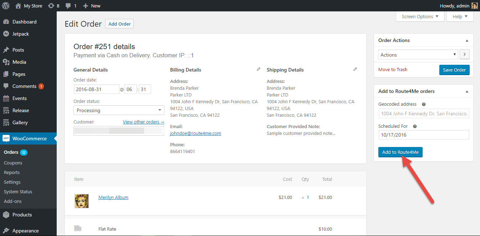The image size is (480, 236).
Task: Click admin avatar in top right
Action: pyautogui.click(x=474, y=6)
